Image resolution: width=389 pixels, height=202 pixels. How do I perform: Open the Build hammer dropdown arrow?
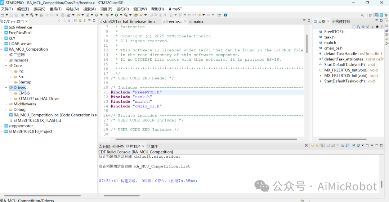click(x=36, y=15)
